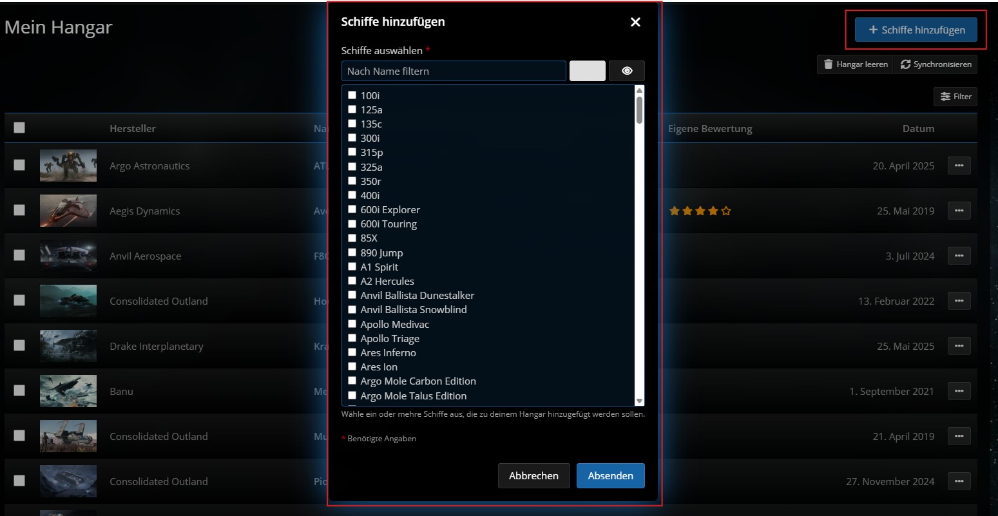Image resolution: width=998 pixels, height=516 pixels.
Task: Click the scroll-down arrow of ship list
Action: [x=639, y=401]
